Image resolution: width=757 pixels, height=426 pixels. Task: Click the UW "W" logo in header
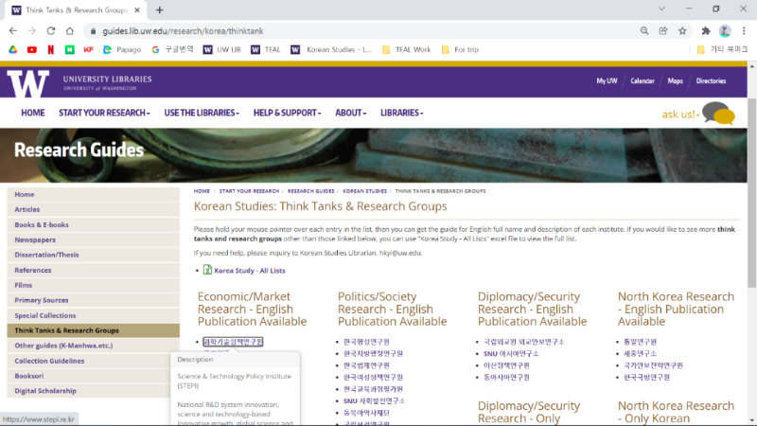(27, 83)
